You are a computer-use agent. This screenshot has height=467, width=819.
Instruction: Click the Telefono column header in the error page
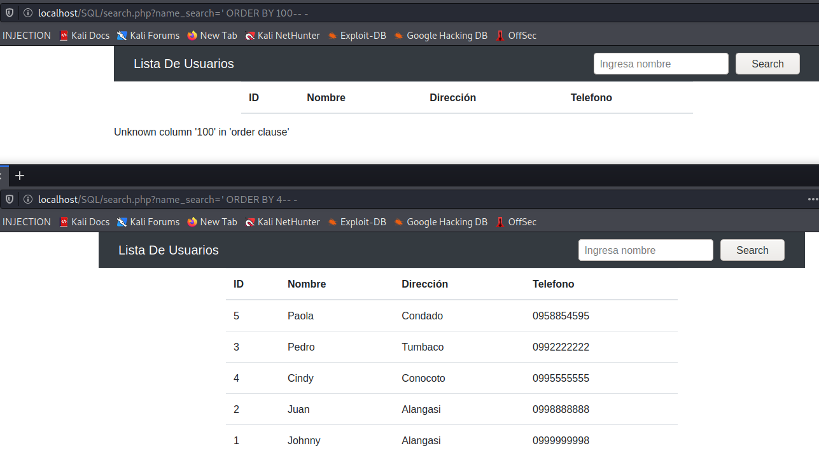coord(591,97)
